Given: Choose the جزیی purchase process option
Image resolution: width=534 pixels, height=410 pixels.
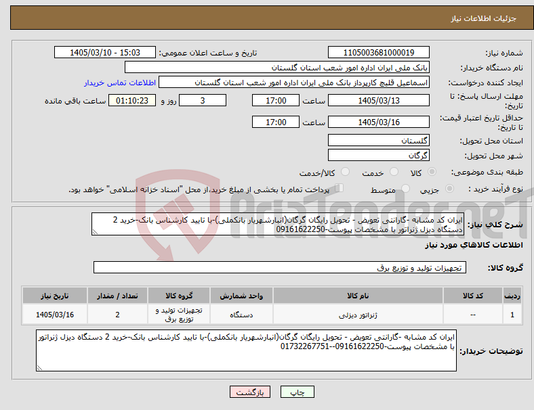Looking at the screenshot, I should [449, 188].
